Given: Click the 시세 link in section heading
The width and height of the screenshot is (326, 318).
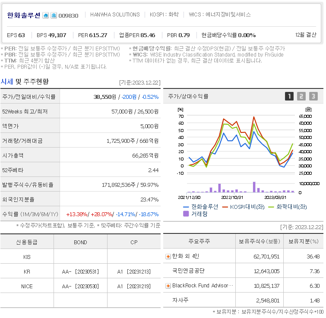Looking at the screenshot, I should tap(6, 82).
